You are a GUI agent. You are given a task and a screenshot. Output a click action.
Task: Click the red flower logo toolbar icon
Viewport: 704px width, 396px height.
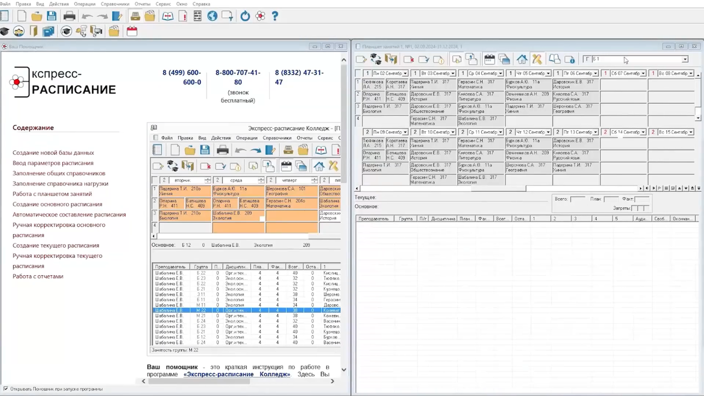click(260, 16)
